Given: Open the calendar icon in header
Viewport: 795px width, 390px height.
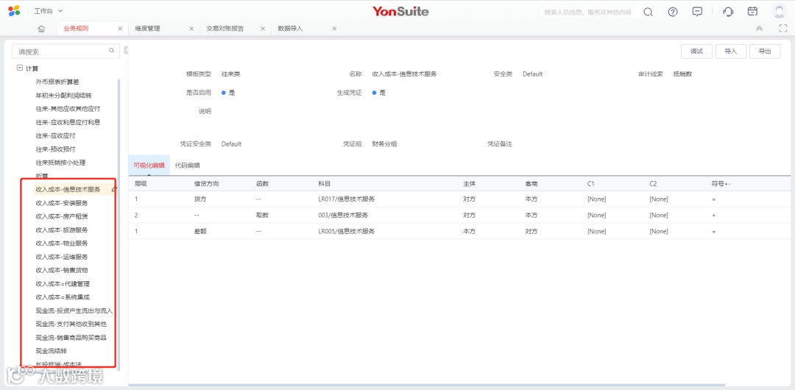Looking at the screenshot, I should pos(753,12).
